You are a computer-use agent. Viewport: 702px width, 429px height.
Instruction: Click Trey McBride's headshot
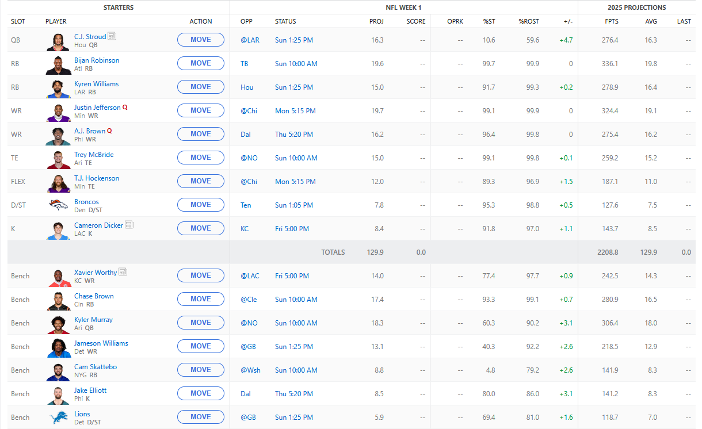(x=59, y=159)
